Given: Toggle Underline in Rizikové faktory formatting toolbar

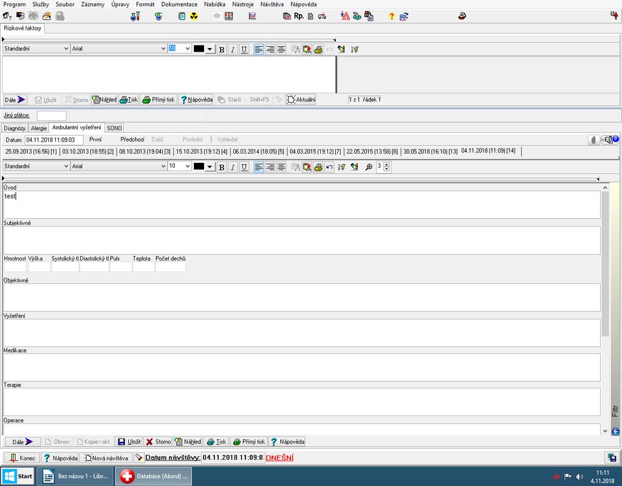Looking at the screenshot, I should click(244, 49).
